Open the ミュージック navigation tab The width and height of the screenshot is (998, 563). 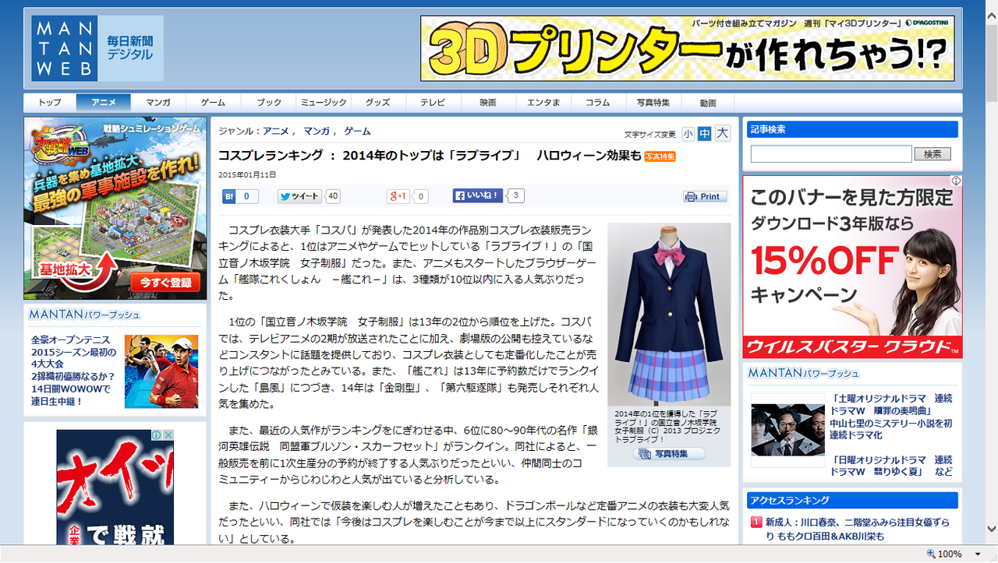(x=324, y=103)
